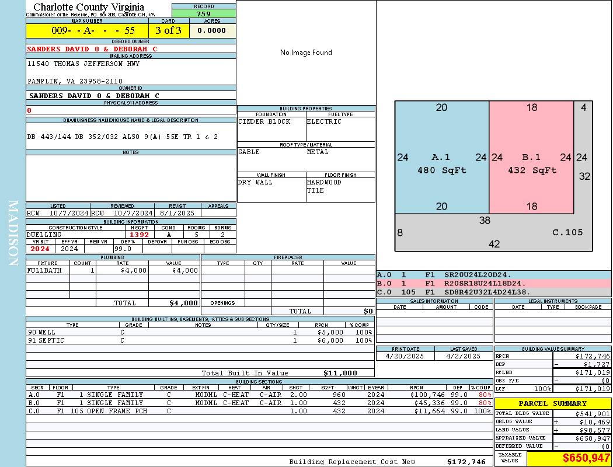The width and height of the screenshot is (613, 467).
Task: Select the ELECTRIC fuel type value
Action: [x=324, y=121]
